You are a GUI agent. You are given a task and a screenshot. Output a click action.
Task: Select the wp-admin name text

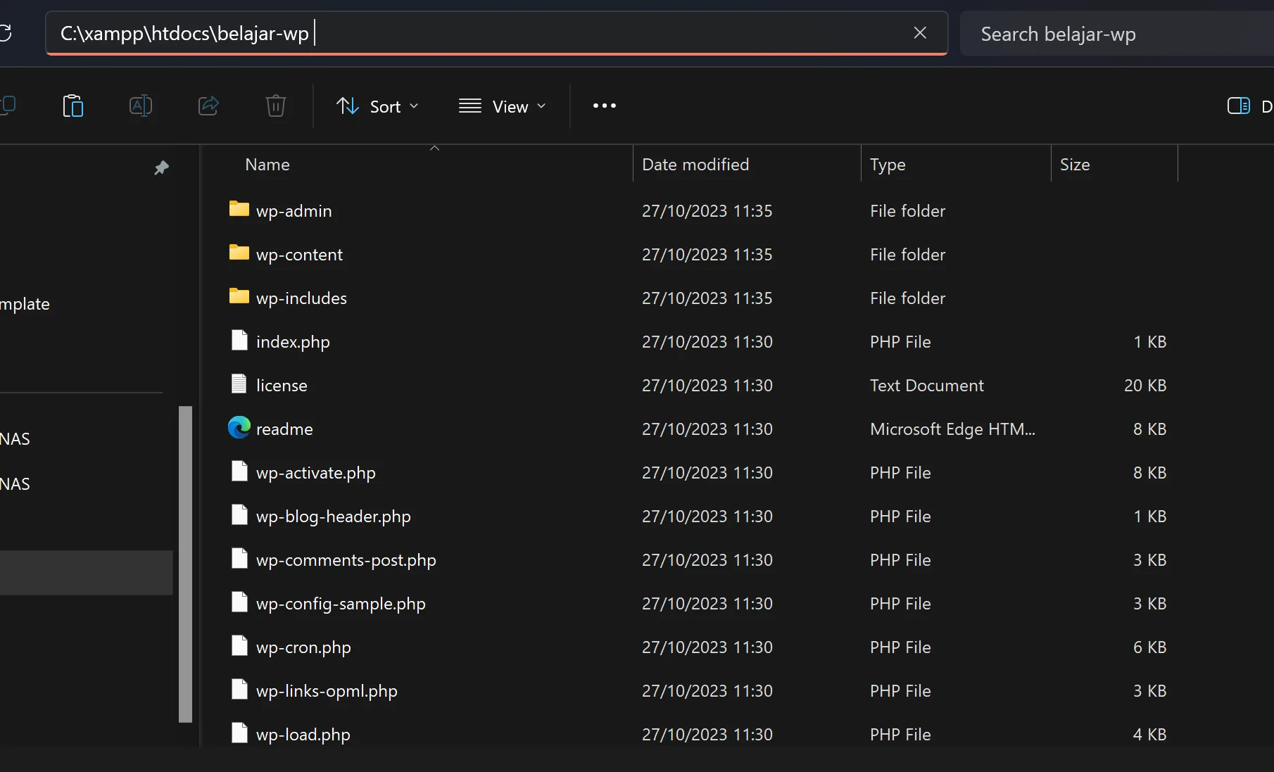pos(294,211)
